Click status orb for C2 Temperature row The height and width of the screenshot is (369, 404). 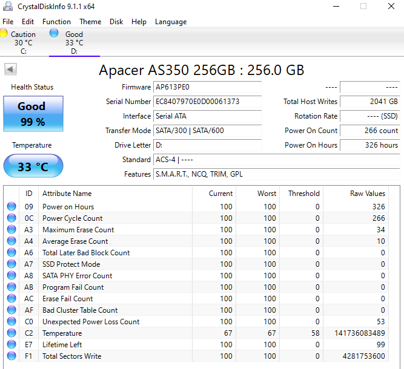(12, 333)
